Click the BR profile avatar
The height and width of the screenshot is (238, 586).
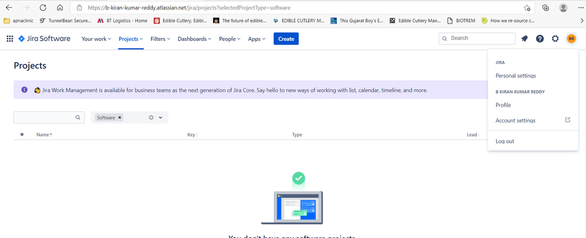click(571, 39)
